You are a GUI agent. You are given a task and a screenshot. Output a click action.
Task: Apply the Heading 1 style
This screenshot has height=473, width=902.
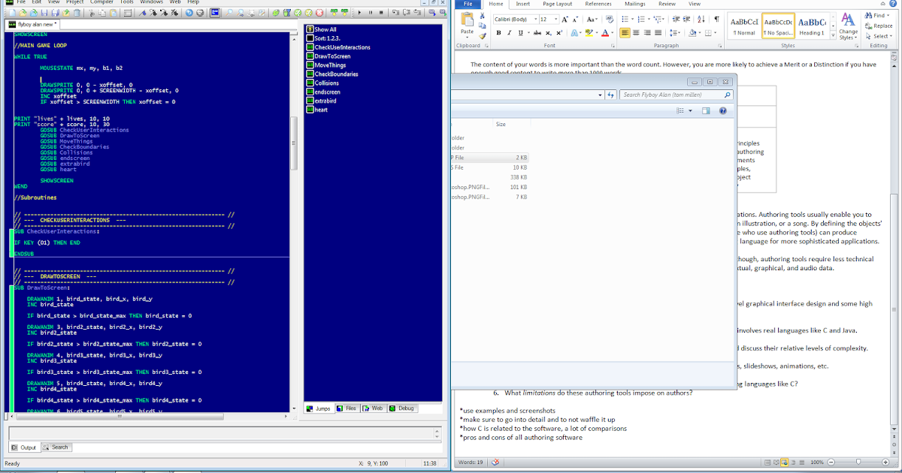[x=812, y=26]
